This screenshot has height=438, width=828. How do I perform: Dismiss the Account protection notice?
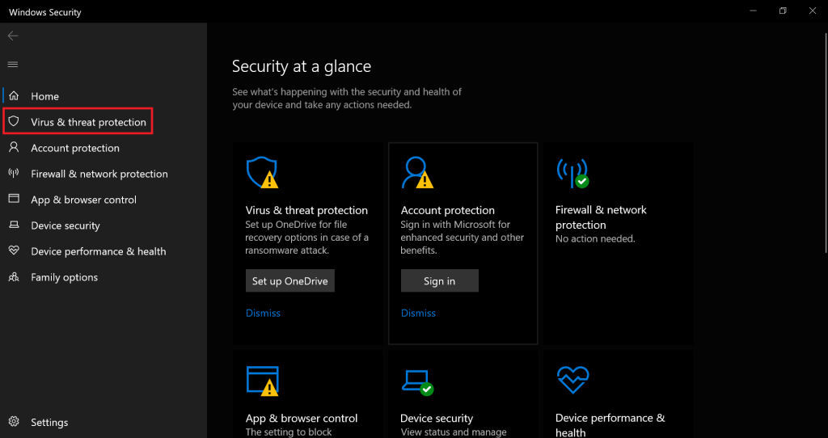pos(418,313)
